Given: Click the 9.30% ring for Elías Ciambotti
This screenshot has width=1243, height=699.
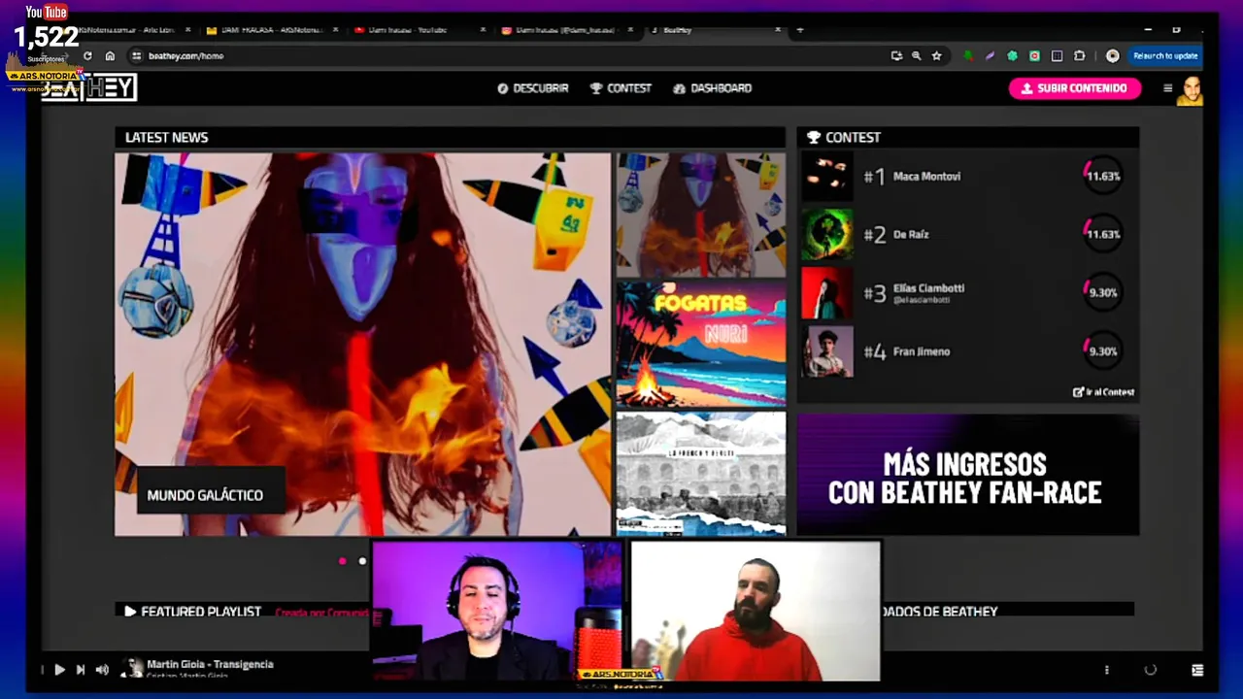Looking at the screenshot, I should click(x=1102, y=293).
